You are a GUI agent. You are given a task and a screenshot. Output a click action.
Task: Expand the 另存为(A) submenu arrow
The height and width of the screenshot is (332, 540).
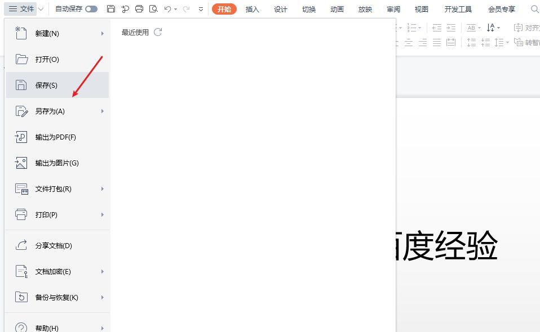[102, 111]
